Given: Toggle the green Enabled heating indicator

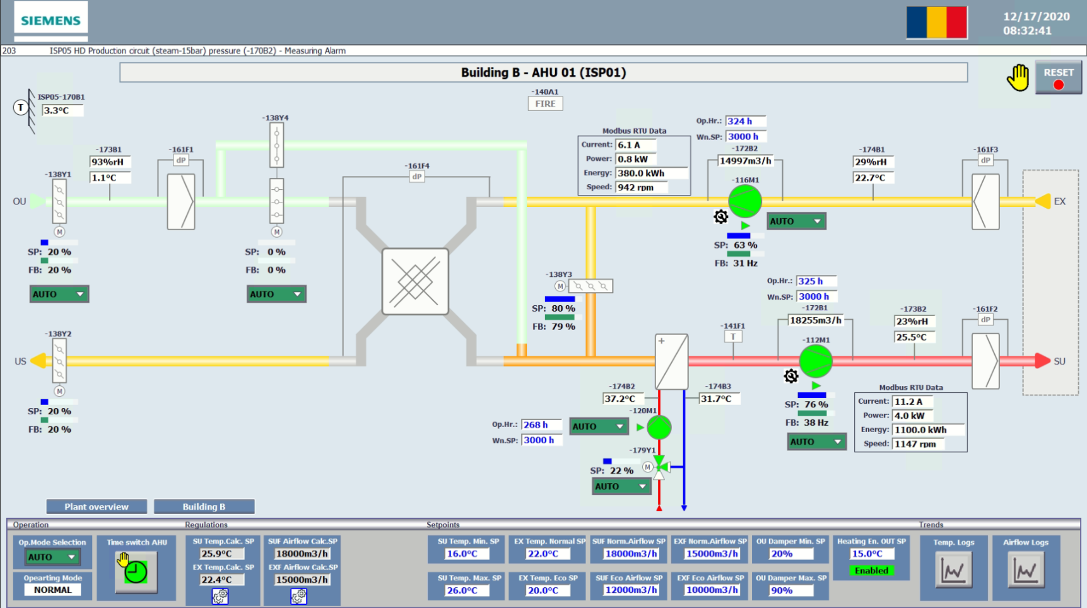Looking at the screenshot, I should [871, 571].
